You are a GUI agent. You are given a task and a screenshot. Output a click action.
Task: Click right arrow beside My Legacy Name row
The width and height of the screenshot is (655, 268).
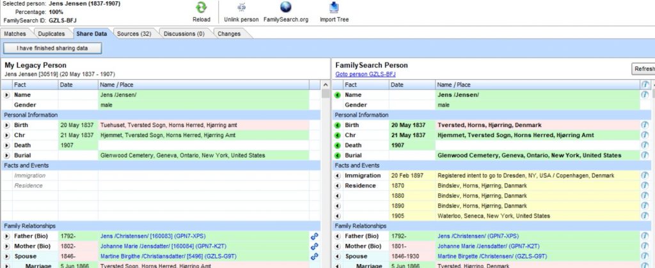6,95
